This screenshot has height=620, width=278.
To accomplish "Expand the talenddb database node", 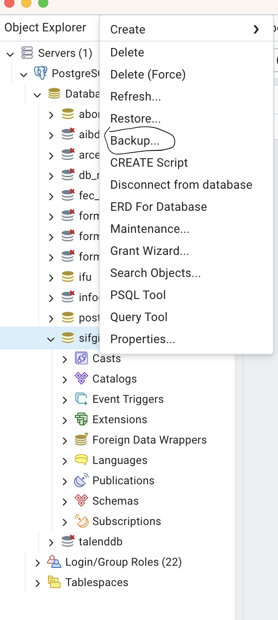I will tap(51, 542).
